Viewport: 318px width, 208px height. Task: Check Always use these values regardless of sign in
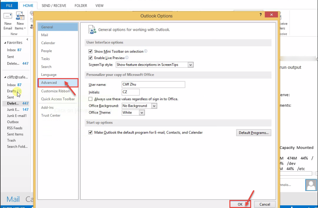pyautogui.click(x=91, y=99)
